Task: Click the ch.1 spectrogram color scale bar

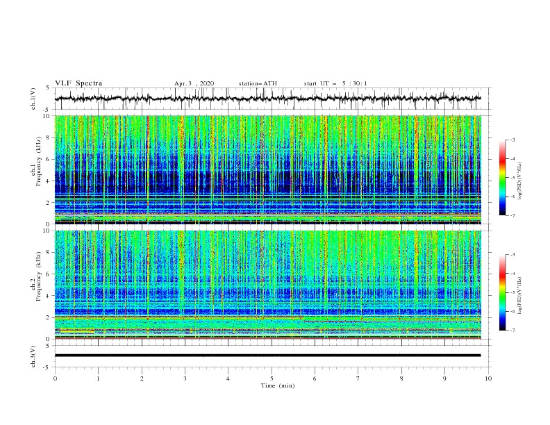Action: tap(502, 178)
